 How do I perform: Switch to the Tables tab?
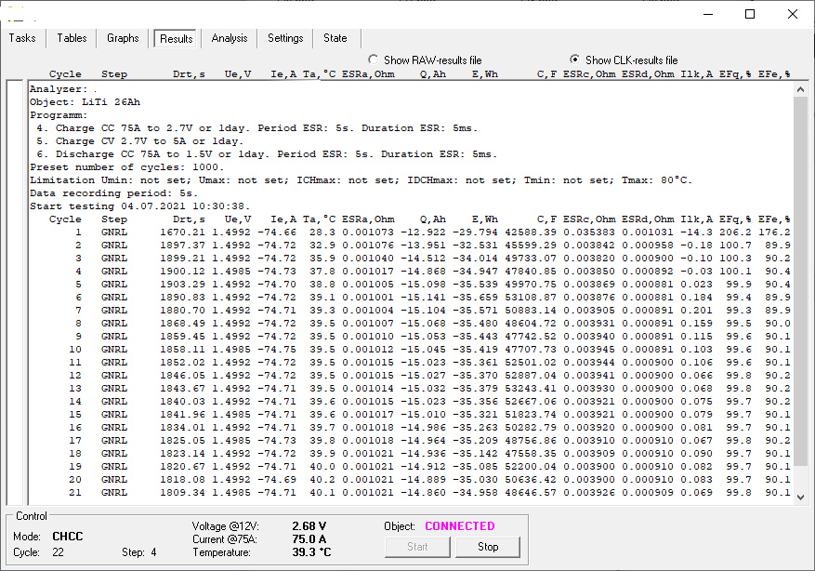click(72, 38)
